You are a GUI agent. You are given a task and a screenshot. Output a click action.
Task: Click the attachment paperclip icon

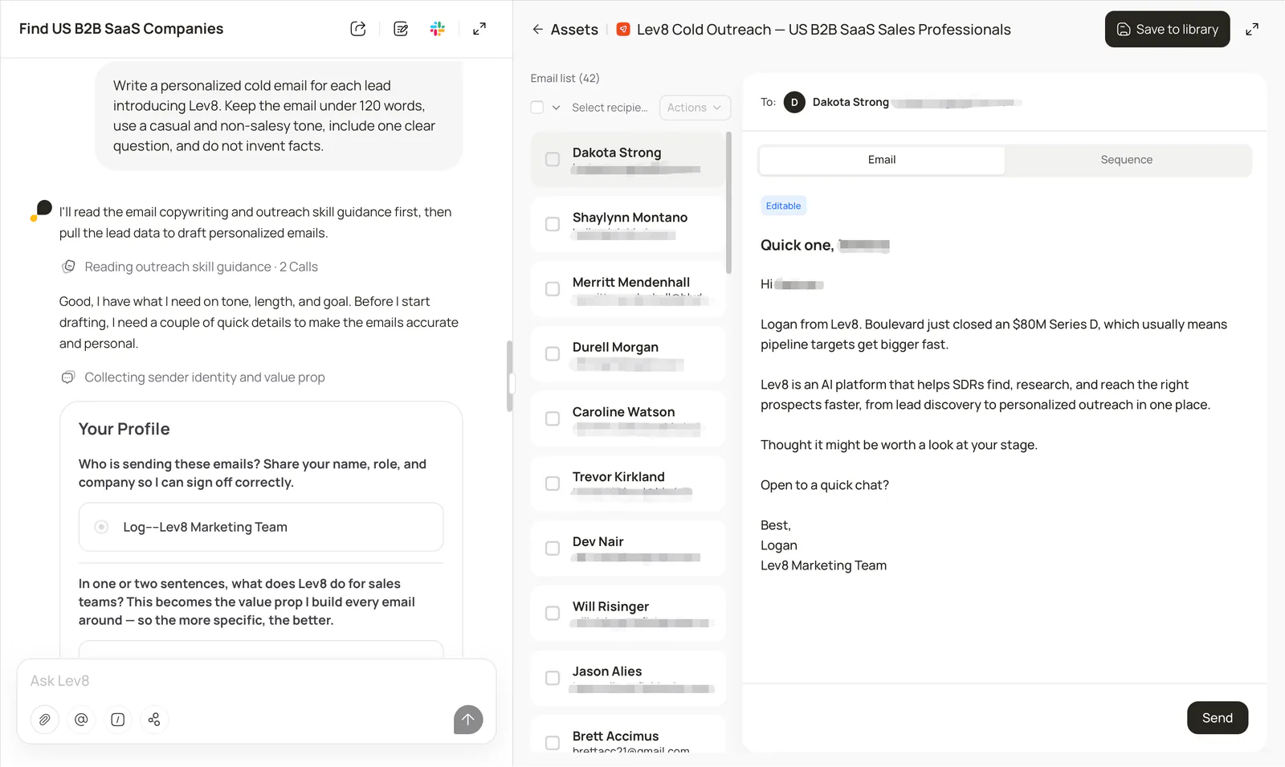(x=45, y=720)
